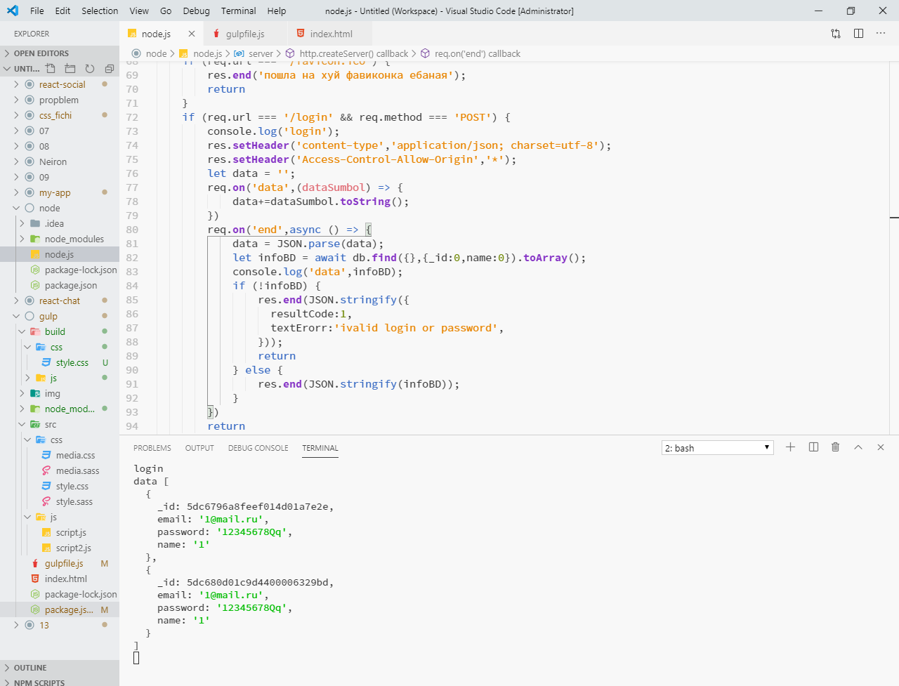Open the Edit menu
899x686 pixels.
pyautogui.click(x=63, y=11)
